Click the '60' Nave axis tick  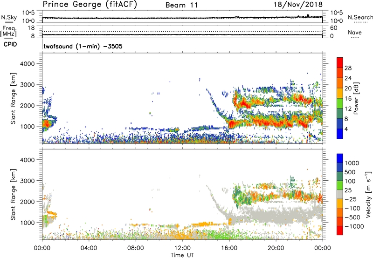(x=333, y=28)
